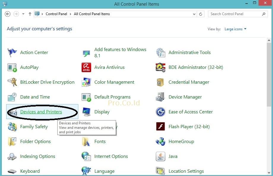The image size is (273, 176).
Task: Open the BDE Administrator icon
Action: tap(160, 67)
